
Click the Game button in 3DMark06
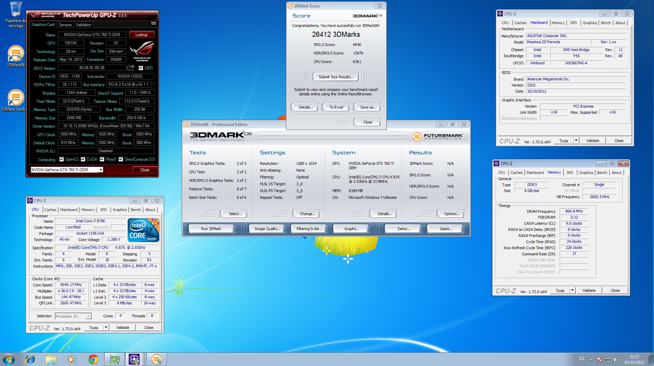pos(446,229)
